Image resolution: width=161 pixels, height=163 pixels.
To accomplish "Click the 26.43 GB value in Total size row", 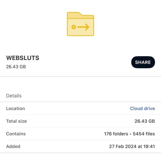I will pos(145,121).
